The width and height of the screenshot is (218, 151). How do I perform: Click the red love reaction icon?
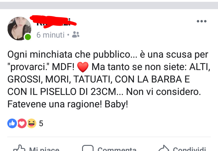(x=22, y=123)
